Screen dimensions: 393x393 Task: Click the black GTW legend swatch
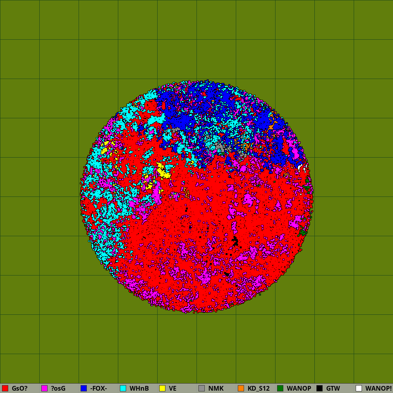[320, 388]
